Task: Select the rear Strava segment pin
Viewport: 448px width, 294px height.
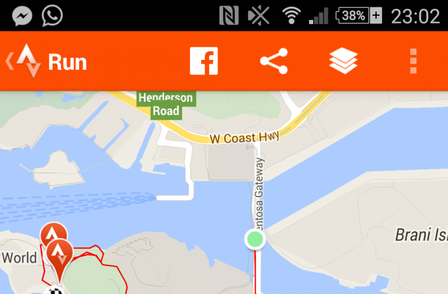Action: click(x=53, y=233)
